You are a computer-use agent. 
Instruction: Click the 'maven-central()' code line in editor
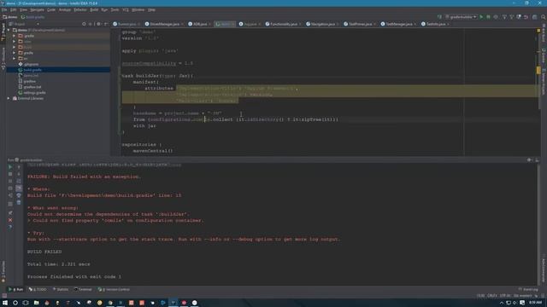153,151
